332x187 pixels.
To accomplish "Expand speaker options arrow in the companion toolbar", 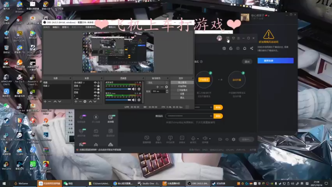I will coord(210,139).
